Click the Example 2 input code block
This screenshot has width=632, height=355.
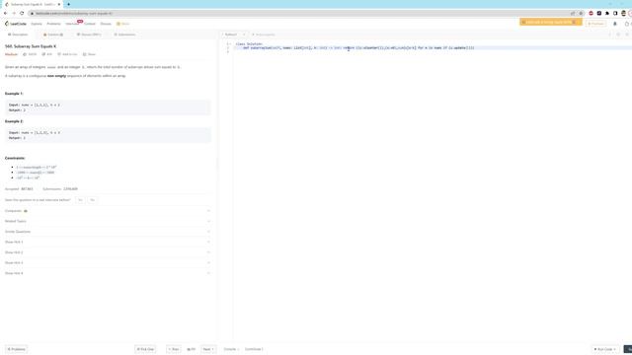tap(108, 135)
